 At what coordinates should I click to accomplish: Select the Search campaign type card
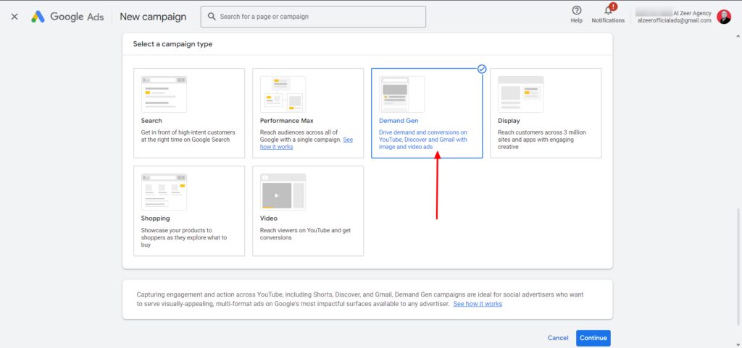189,114
